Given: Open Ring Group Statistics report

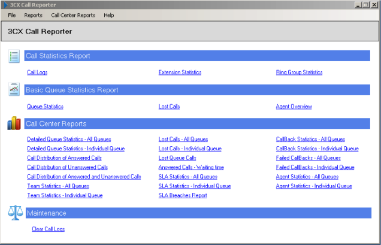Looking at the screenshot, I should pos(299,72).
